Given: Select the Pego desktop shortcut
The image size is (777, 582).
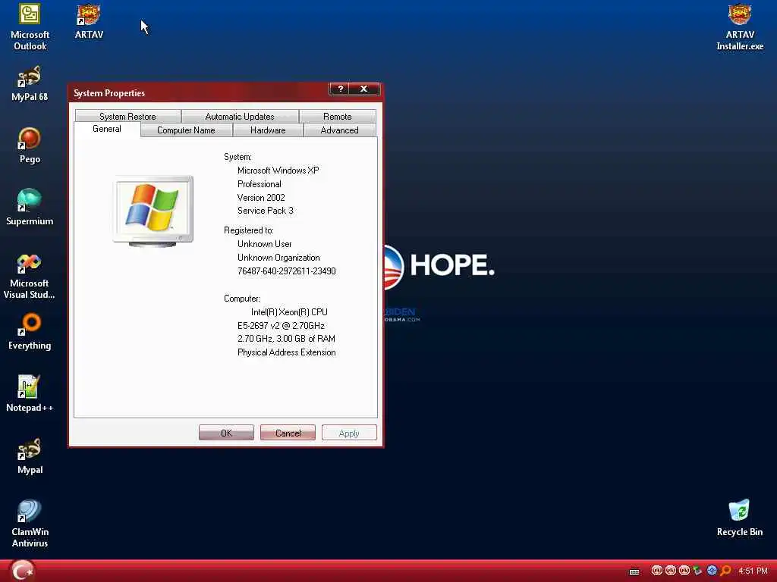Looking at the screenshot, I should (x=30, y=145).
